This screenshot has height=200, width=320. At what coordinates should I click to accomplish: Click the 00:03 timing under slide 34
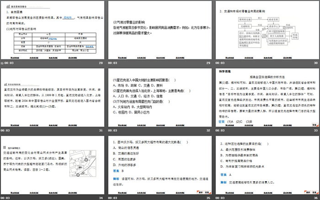click(x=5, y=198)
